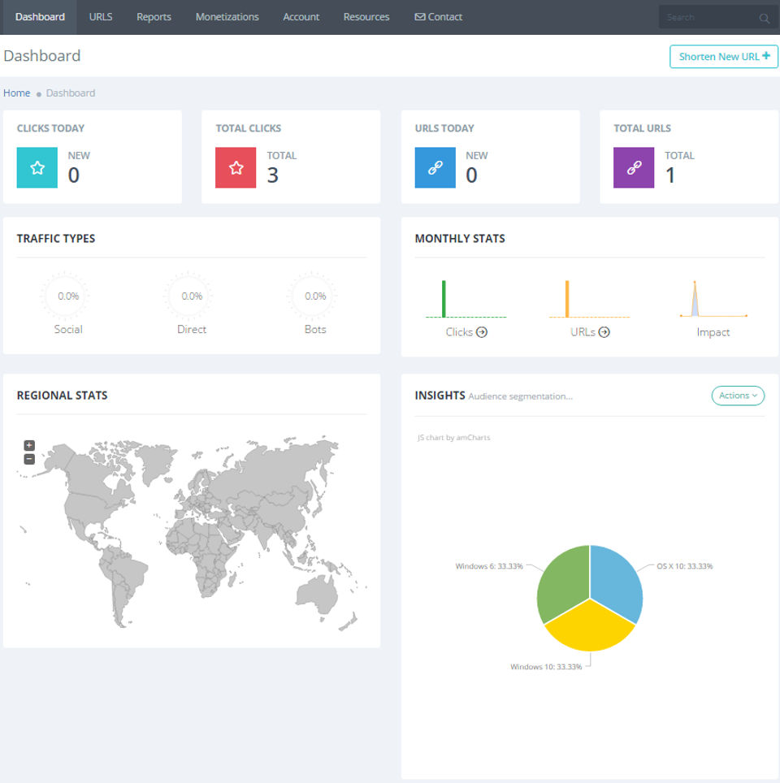Click the Impact label
The height and width of the screenshot is (783, 780).
coord(713,332)
